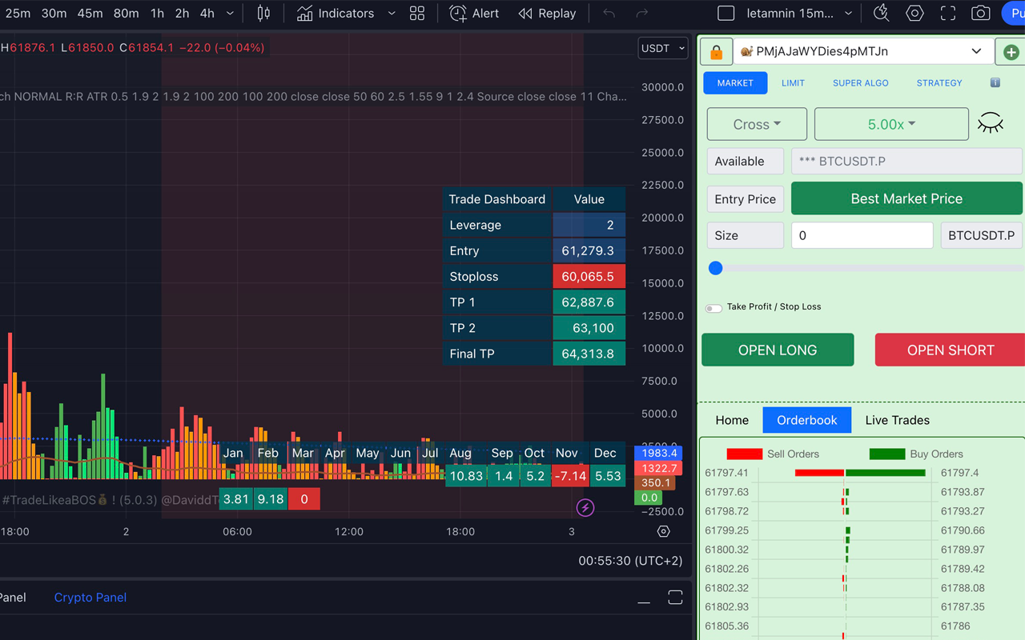Click the green plus add-account button
This screenshot has width=1025, height=640.
point(1011,52)
